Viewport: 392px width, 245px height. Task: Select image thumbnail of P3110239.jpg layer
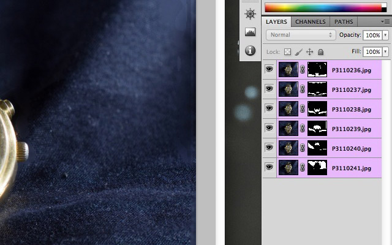tap(288, 129)
